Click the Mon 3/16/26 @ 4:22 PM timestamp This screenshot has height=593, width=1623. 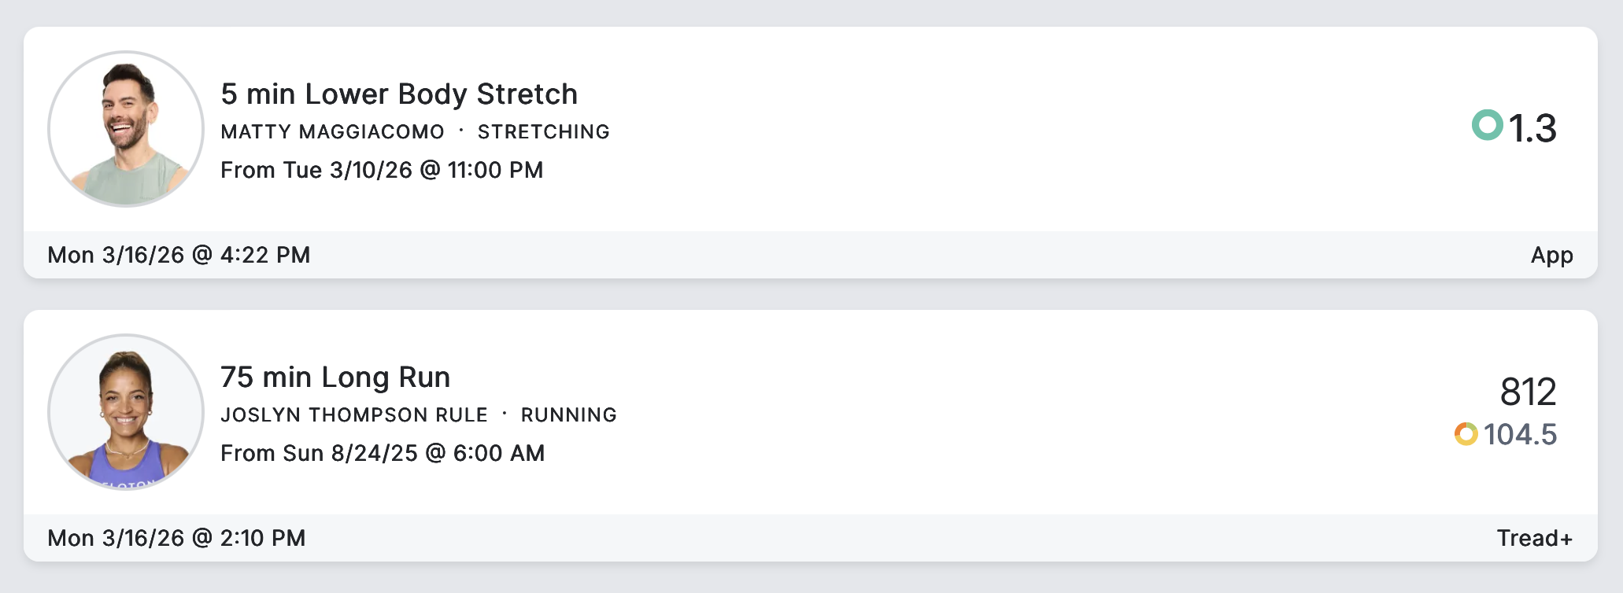tap(179, 255)
